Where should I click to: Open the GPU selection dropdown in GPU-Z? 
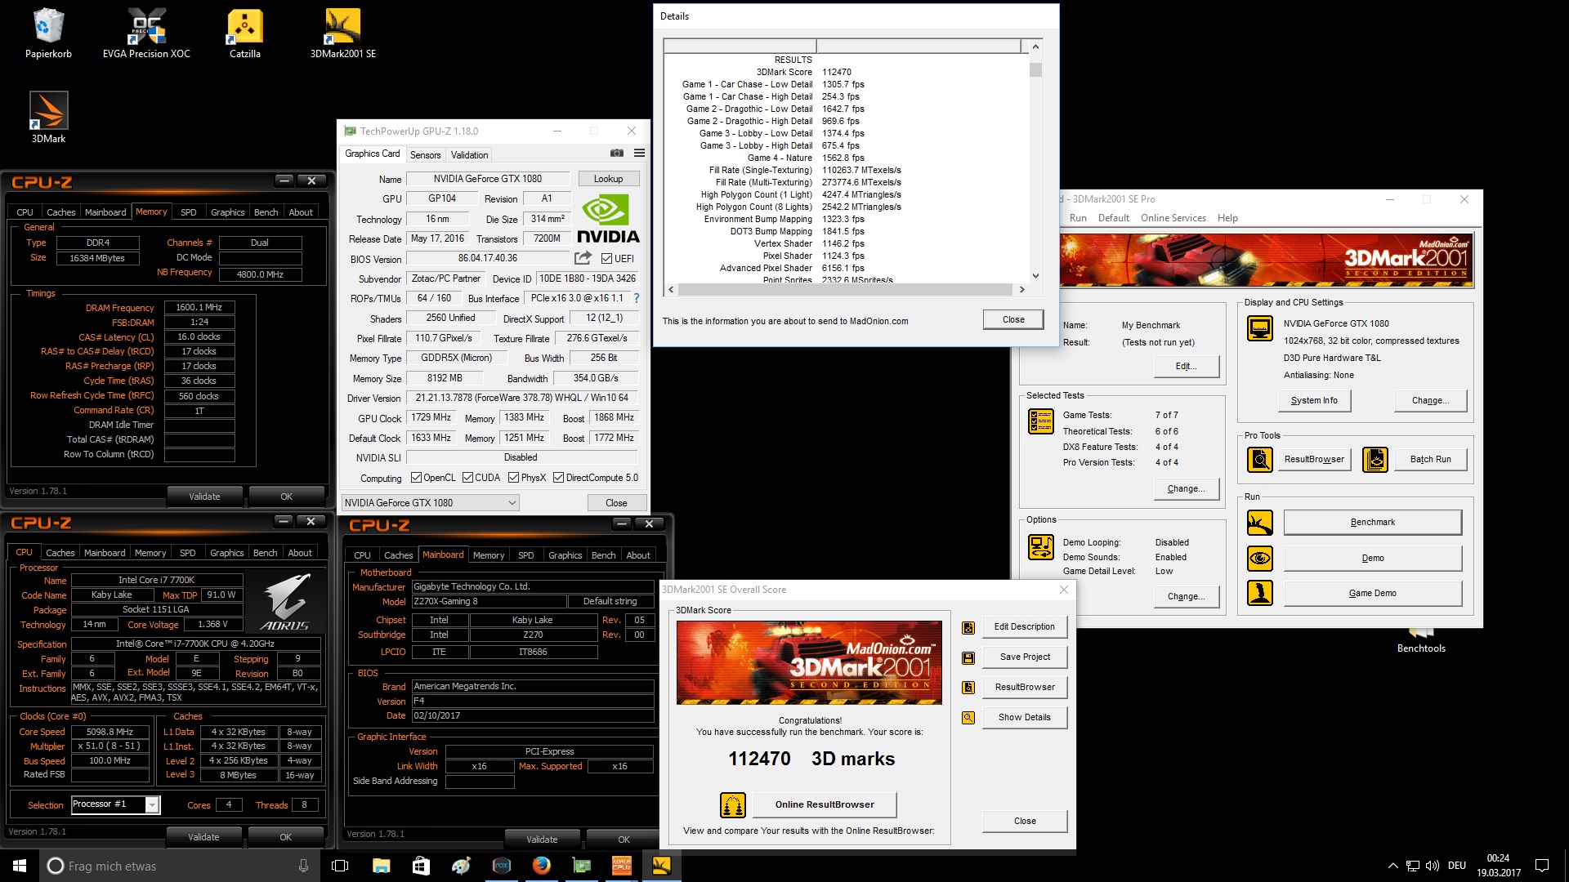click(430, 503)
